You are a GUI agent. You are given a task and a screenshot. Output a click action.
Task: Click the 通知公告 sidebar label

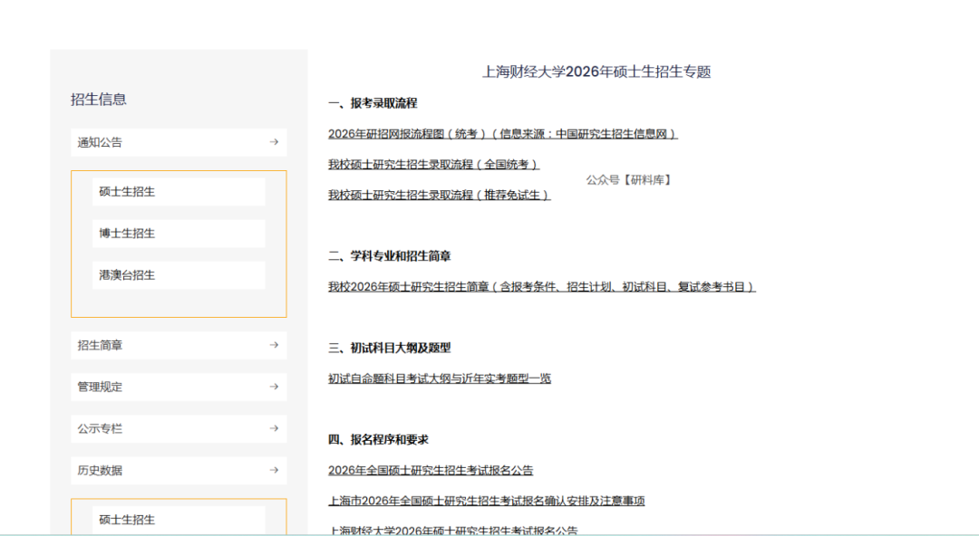(100, 142)
